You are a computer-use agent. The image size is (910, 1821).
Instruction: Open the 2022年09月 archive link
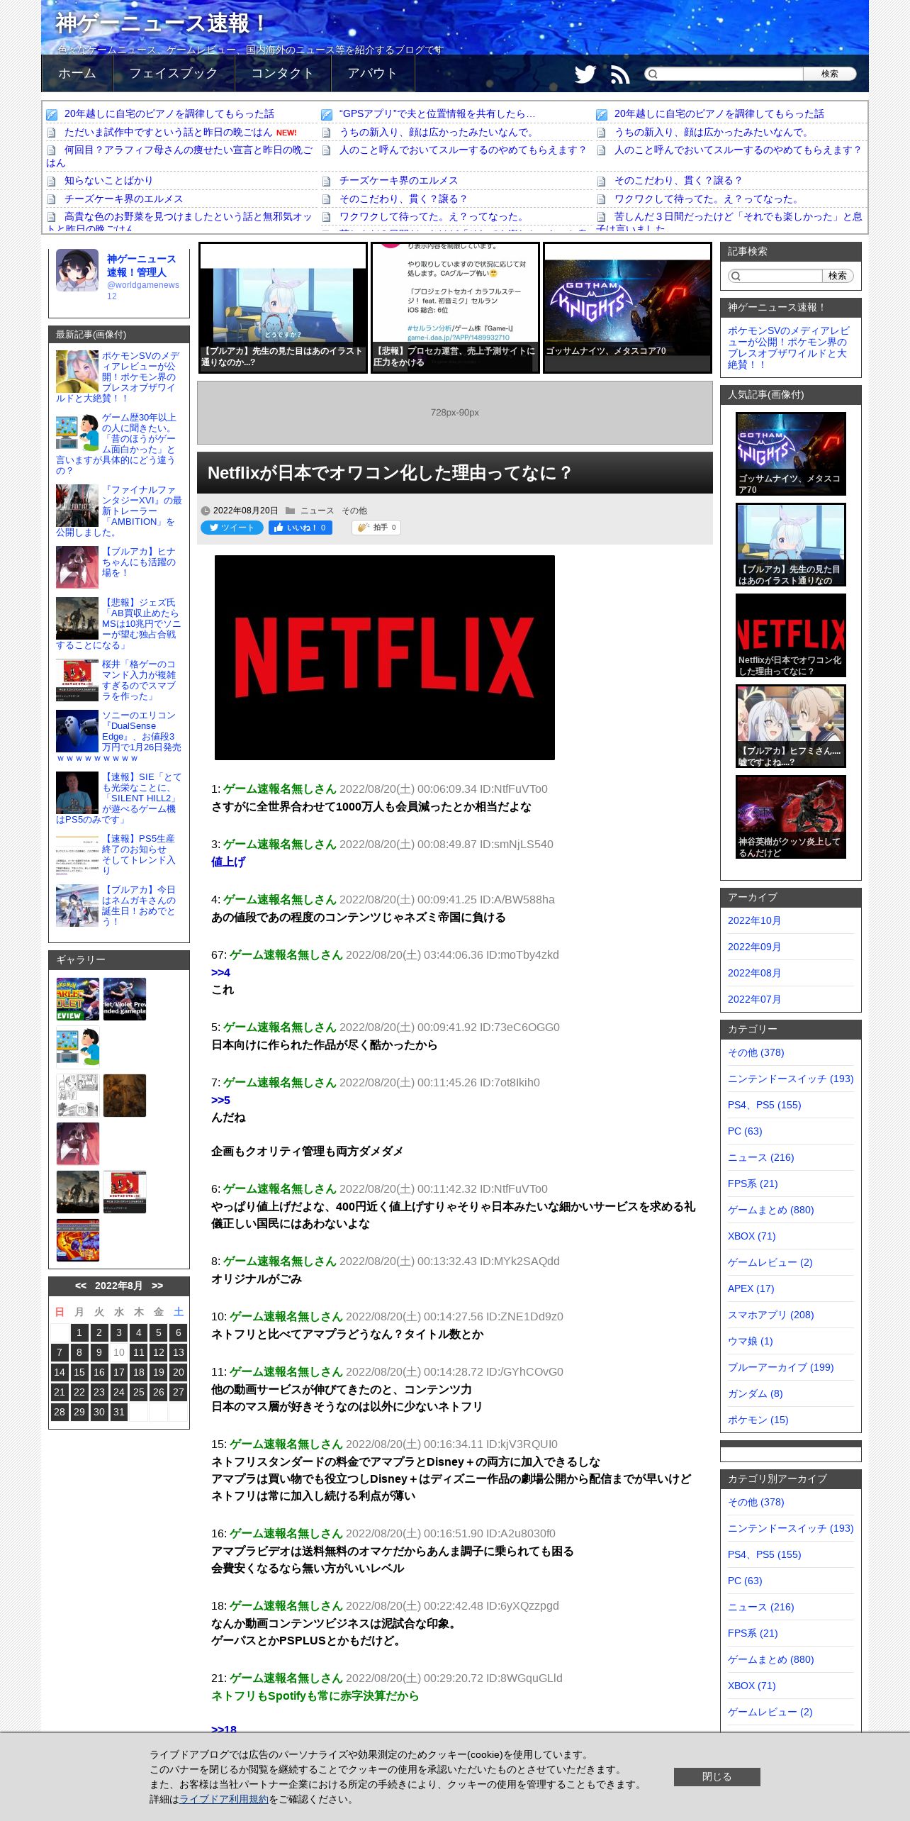pos(754,947)
